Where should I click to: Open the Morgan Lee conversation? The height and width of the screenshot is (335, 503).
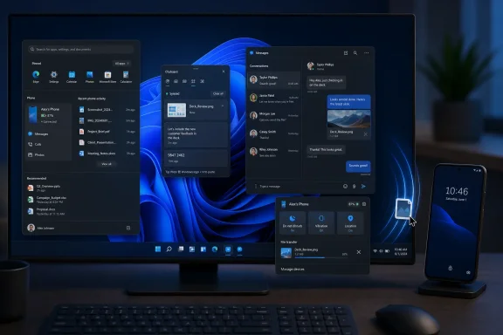tap(274, 116)
